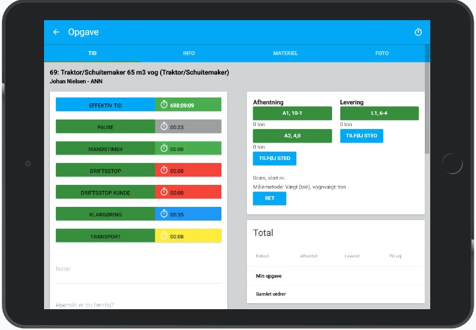Tap the stopwatch icon in top header
The width and height of the screenshot is (476, 330).
[x=418, y=32]
